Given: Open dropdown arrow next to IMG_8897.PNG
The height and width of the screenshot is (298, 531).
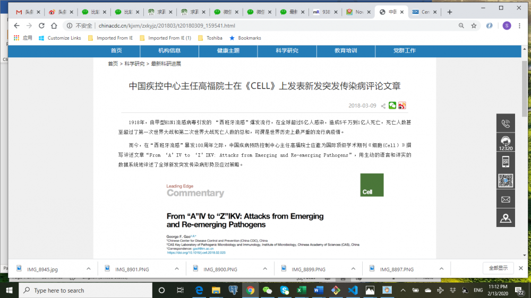Looking at the screenshot, I should point(440,269).
